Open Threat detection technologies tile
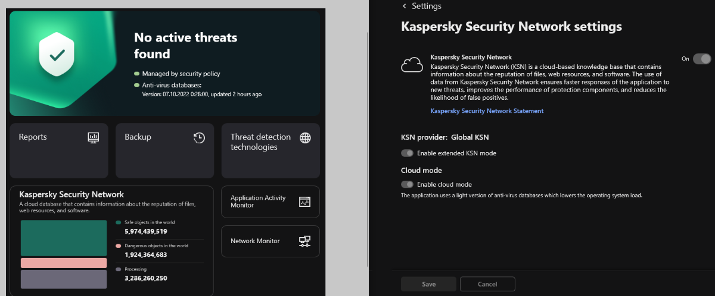 pos(271,150)
